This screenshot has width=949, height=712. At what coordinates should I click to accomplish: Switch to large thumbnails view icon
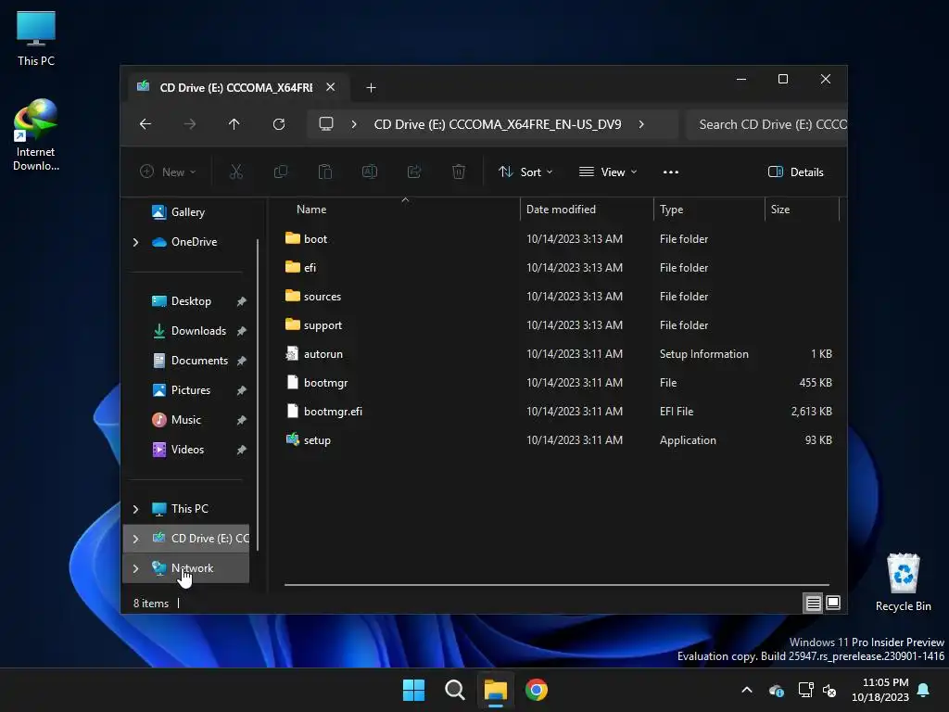833,603
